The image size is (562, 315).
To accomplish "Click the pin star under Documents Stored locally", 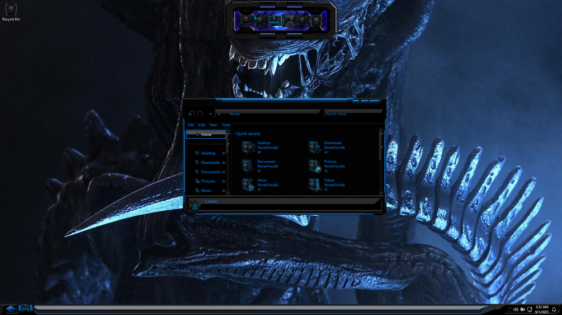I will coord(259,171).
